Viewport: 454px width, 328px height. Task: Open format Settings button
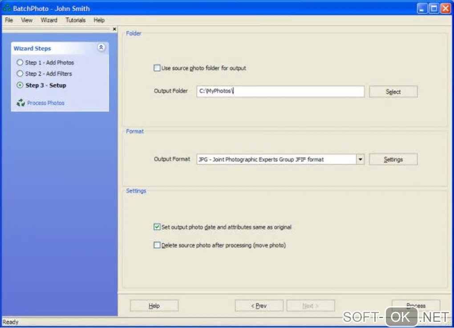393,159
